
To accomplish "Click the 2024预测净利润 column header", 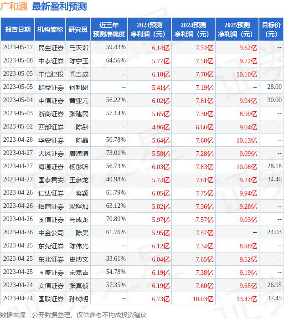I will coord(193,30).
